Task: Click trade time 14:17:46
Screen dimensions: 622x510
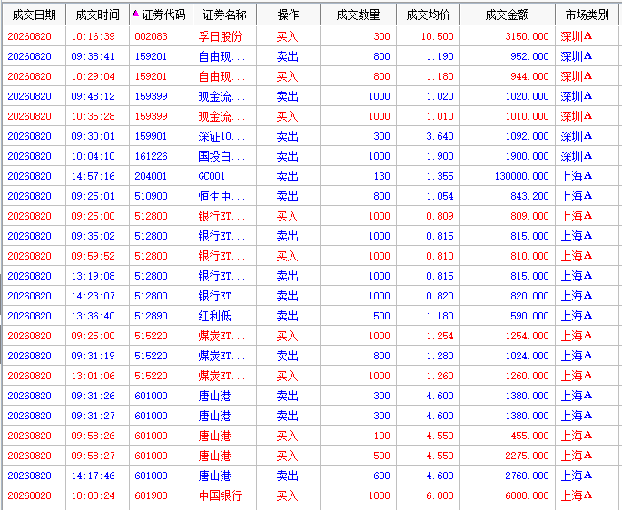Action: 93,476
